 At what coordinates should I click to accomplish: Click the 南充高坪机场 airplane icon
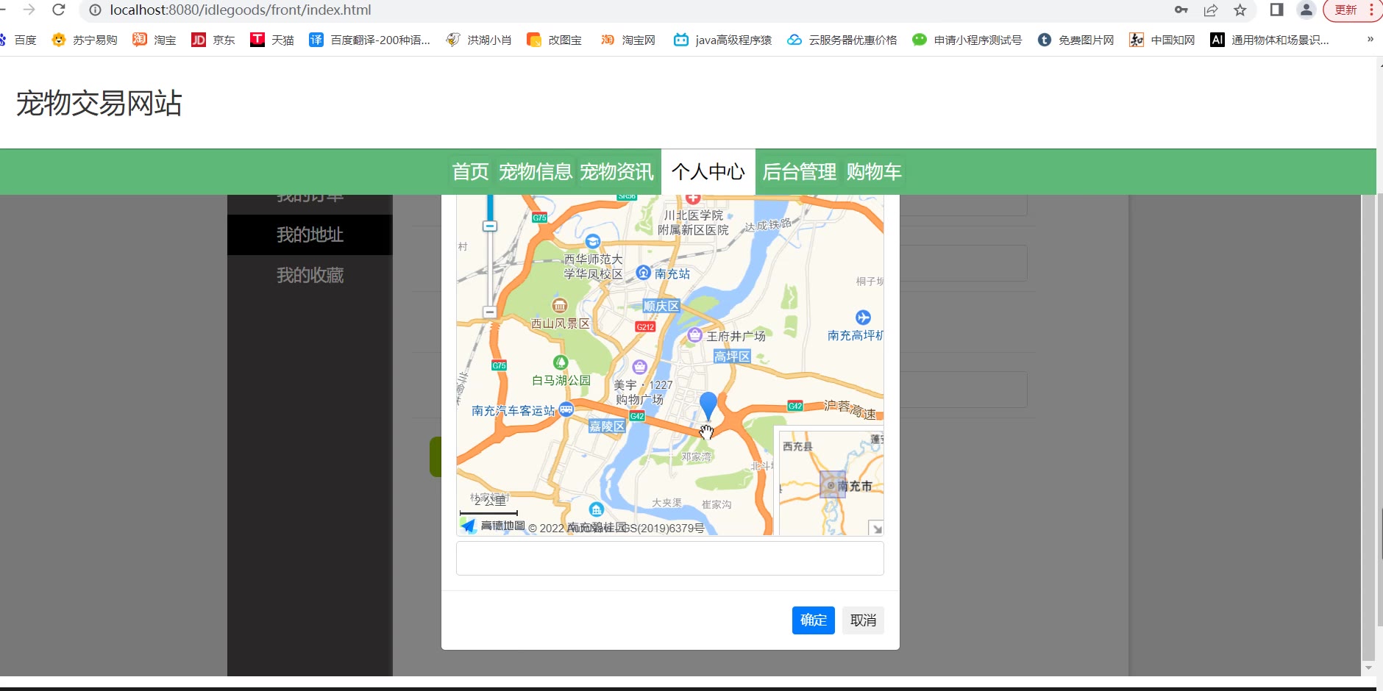[x=863, y=318]
